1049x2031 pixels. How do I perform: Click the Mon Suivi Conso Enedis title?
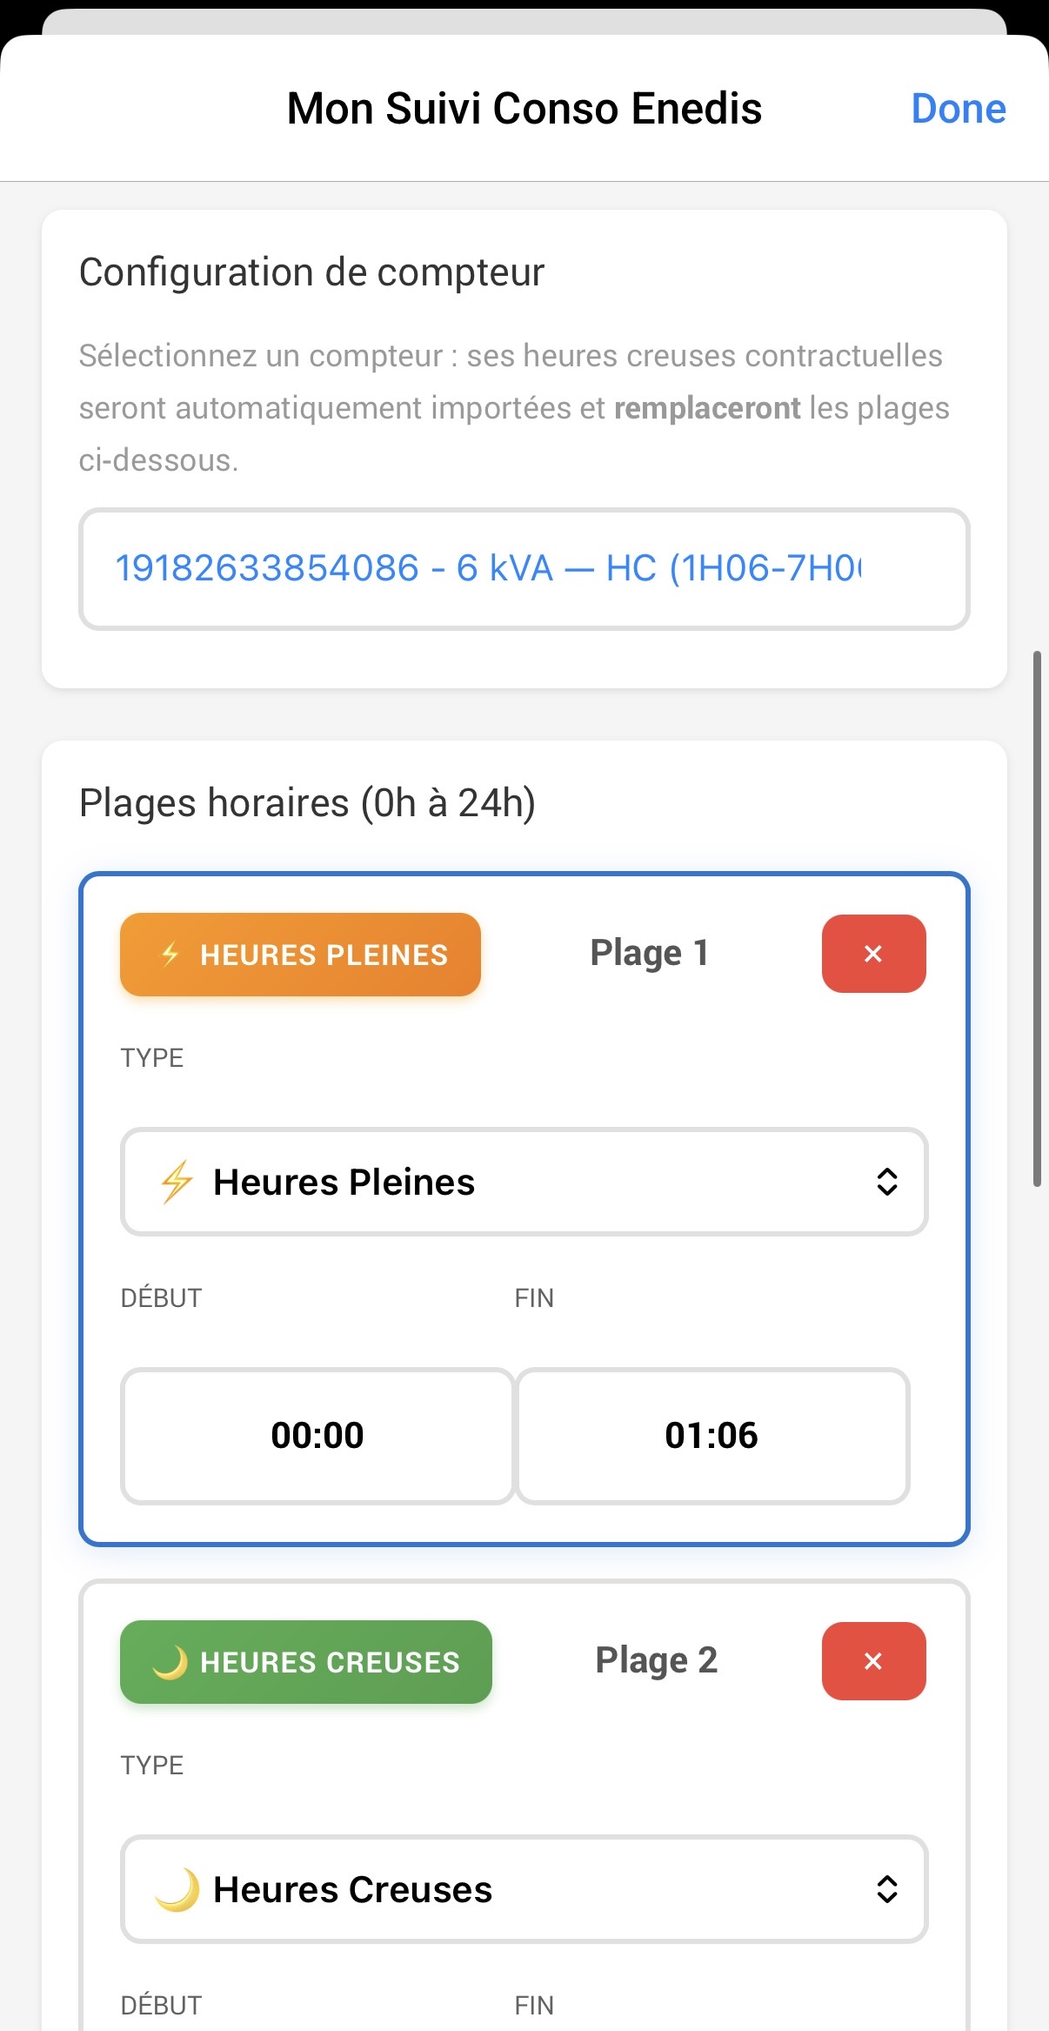[x=524, y=109]
